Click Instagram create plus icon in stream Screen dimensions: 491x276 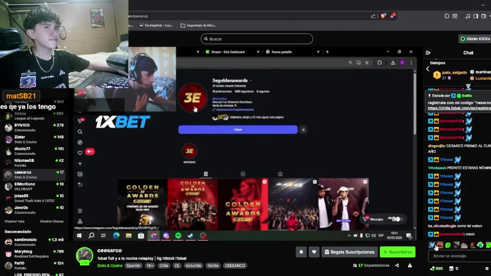click(80, 163)
